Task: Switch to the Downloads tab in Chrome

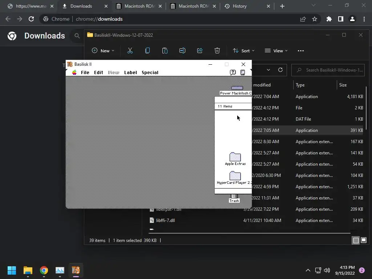Action: pyautogui.click(x=81, y=6)
